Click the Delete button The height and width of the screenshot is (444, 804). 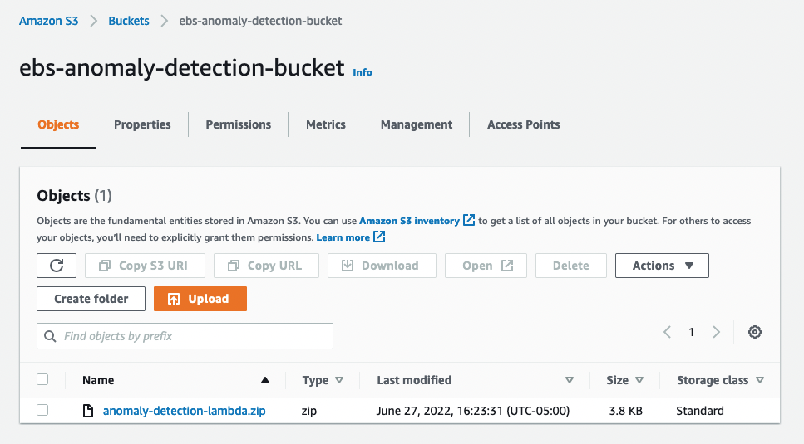pyautogui.click(x=570, y=266)
